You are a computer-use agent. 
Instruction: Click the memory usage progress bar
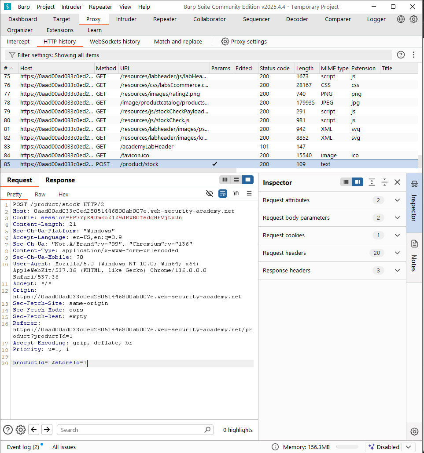tap(347, 447)
